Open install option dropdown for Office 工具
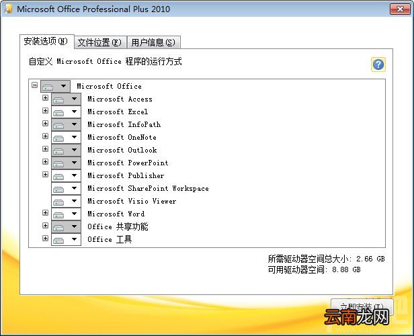The width and height of the screenshot is (414, 336). click(x=66, y=240)
